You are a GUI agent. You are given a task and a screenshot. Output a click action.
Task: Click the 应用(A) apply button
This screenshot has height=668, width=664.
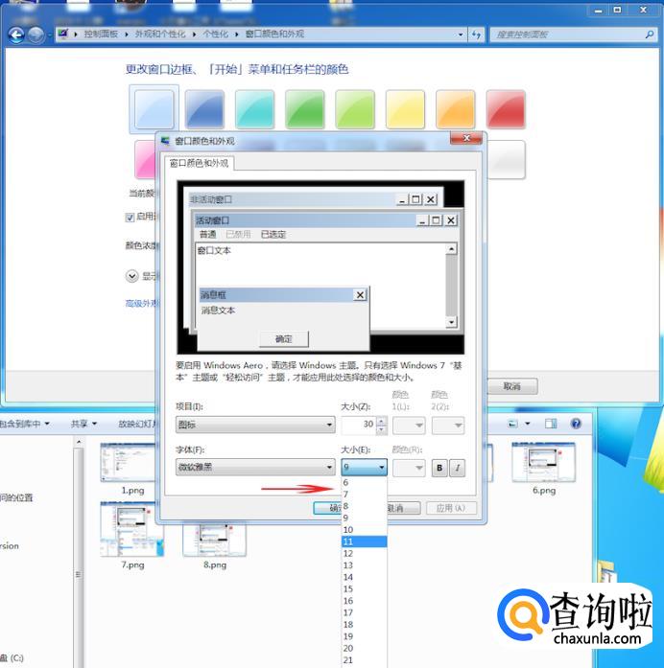coord(451,508)
